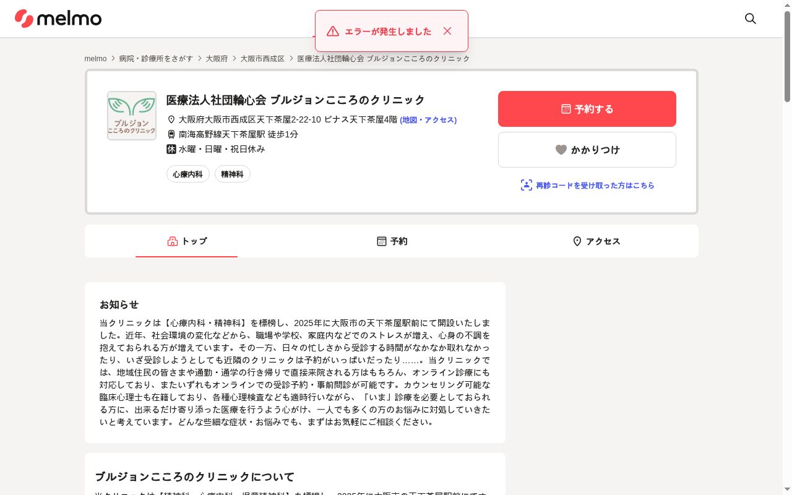Click the clinic logo thumbnail

[132, 116]
